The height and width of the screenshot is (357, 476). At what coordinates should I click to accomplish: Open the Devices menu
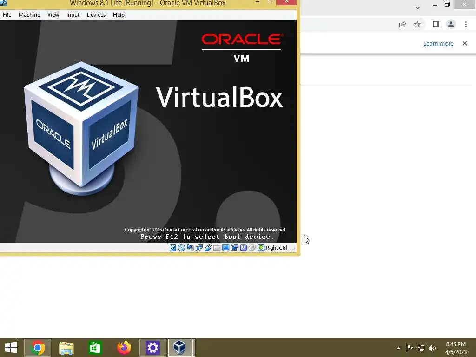(x=96, y=14)
